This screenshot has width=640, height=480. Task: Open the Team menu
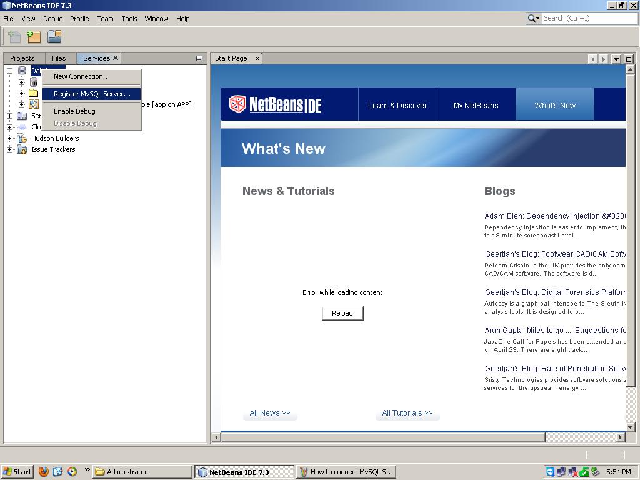105,19
